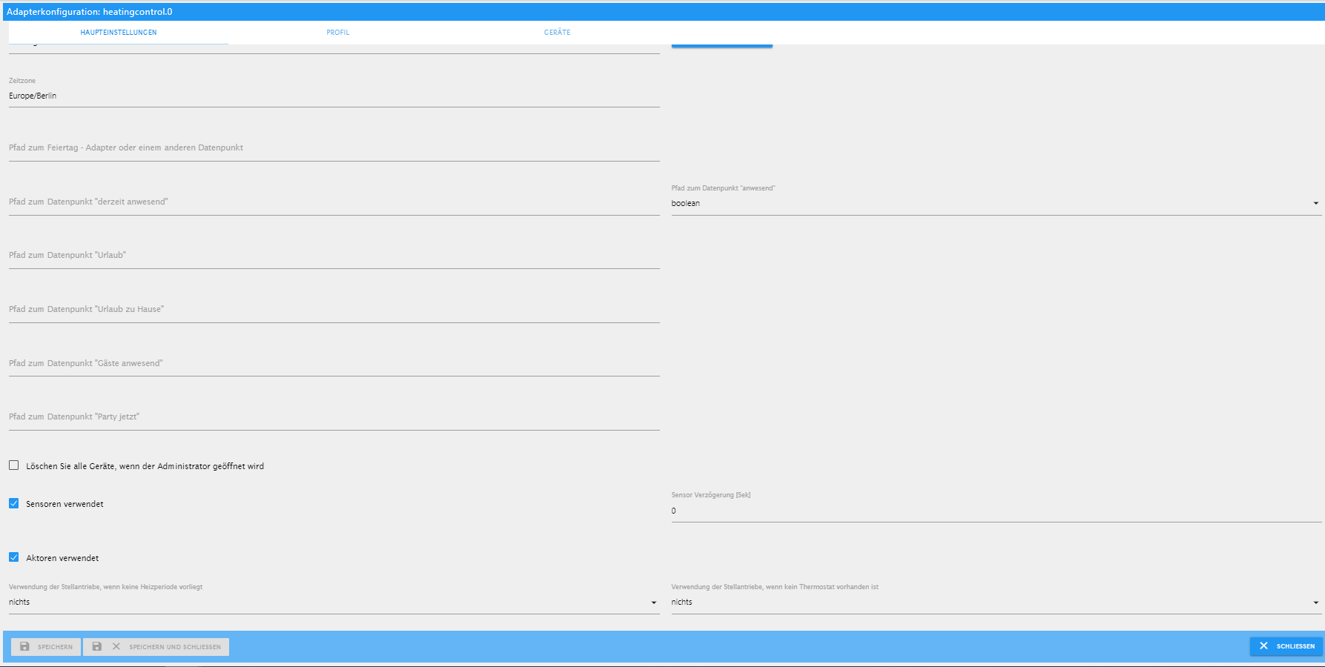Switch to the Profil tab
This screenshot has width=1325, height=667.
tap(338, 33)
